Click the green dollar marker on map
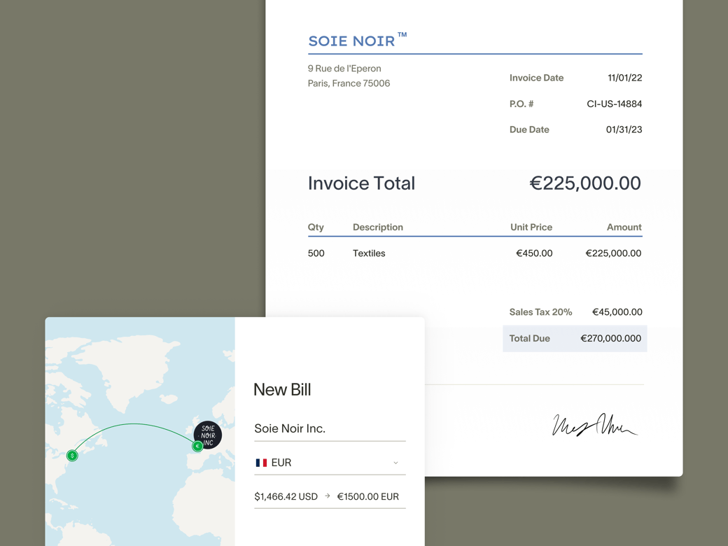This screenshot has width=728, height=546. tap(72, 456)
